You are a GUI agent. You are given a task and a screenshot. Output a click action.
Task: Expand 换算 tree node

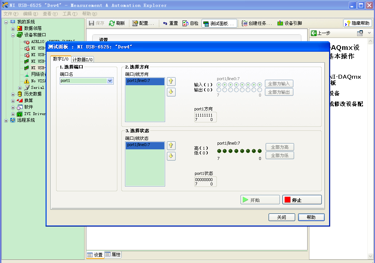13,101
